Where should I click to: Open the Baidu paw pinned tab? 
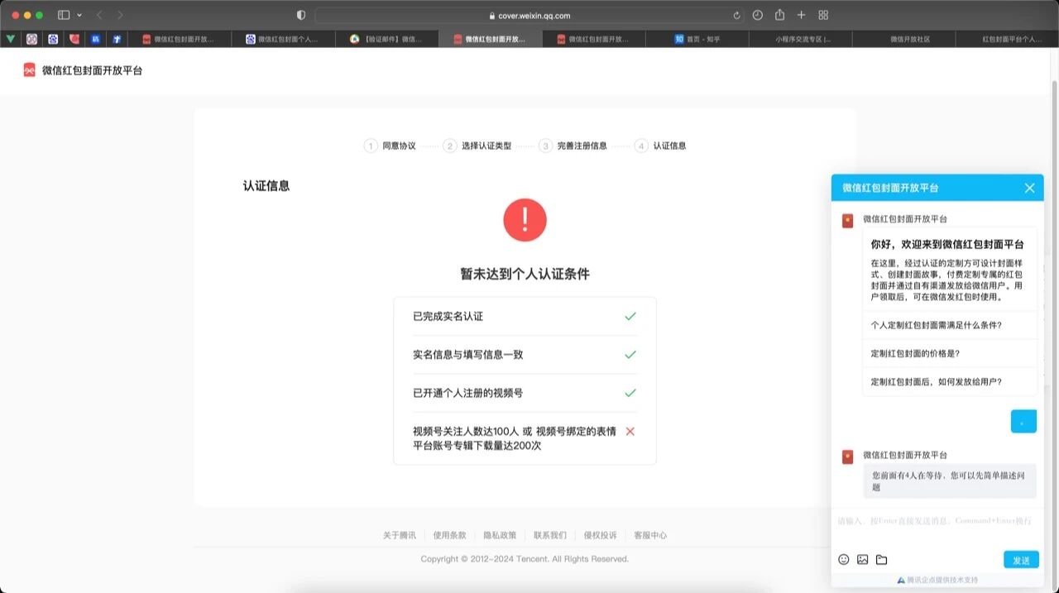[x=54, y=39]
